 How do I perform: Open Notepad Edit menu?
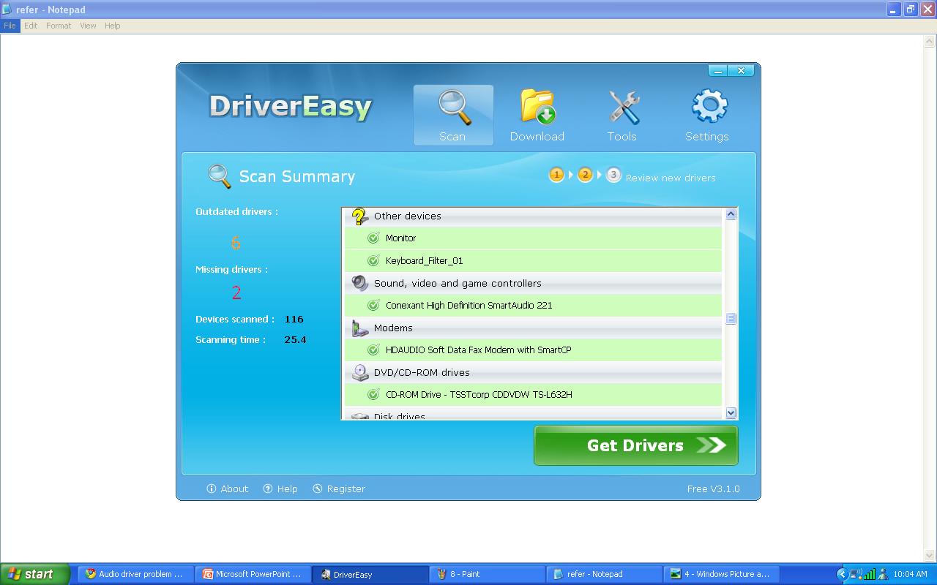tap(31, 26)
